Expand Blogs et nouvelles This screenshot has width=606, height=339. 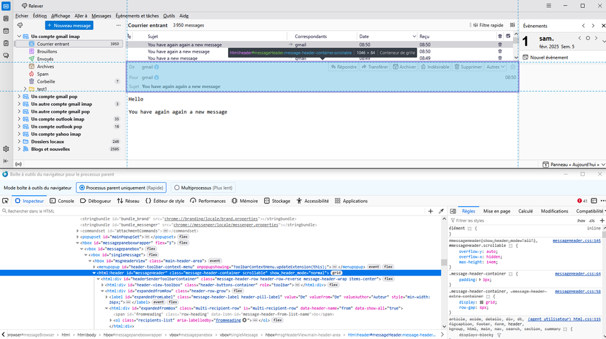point(19,150)
